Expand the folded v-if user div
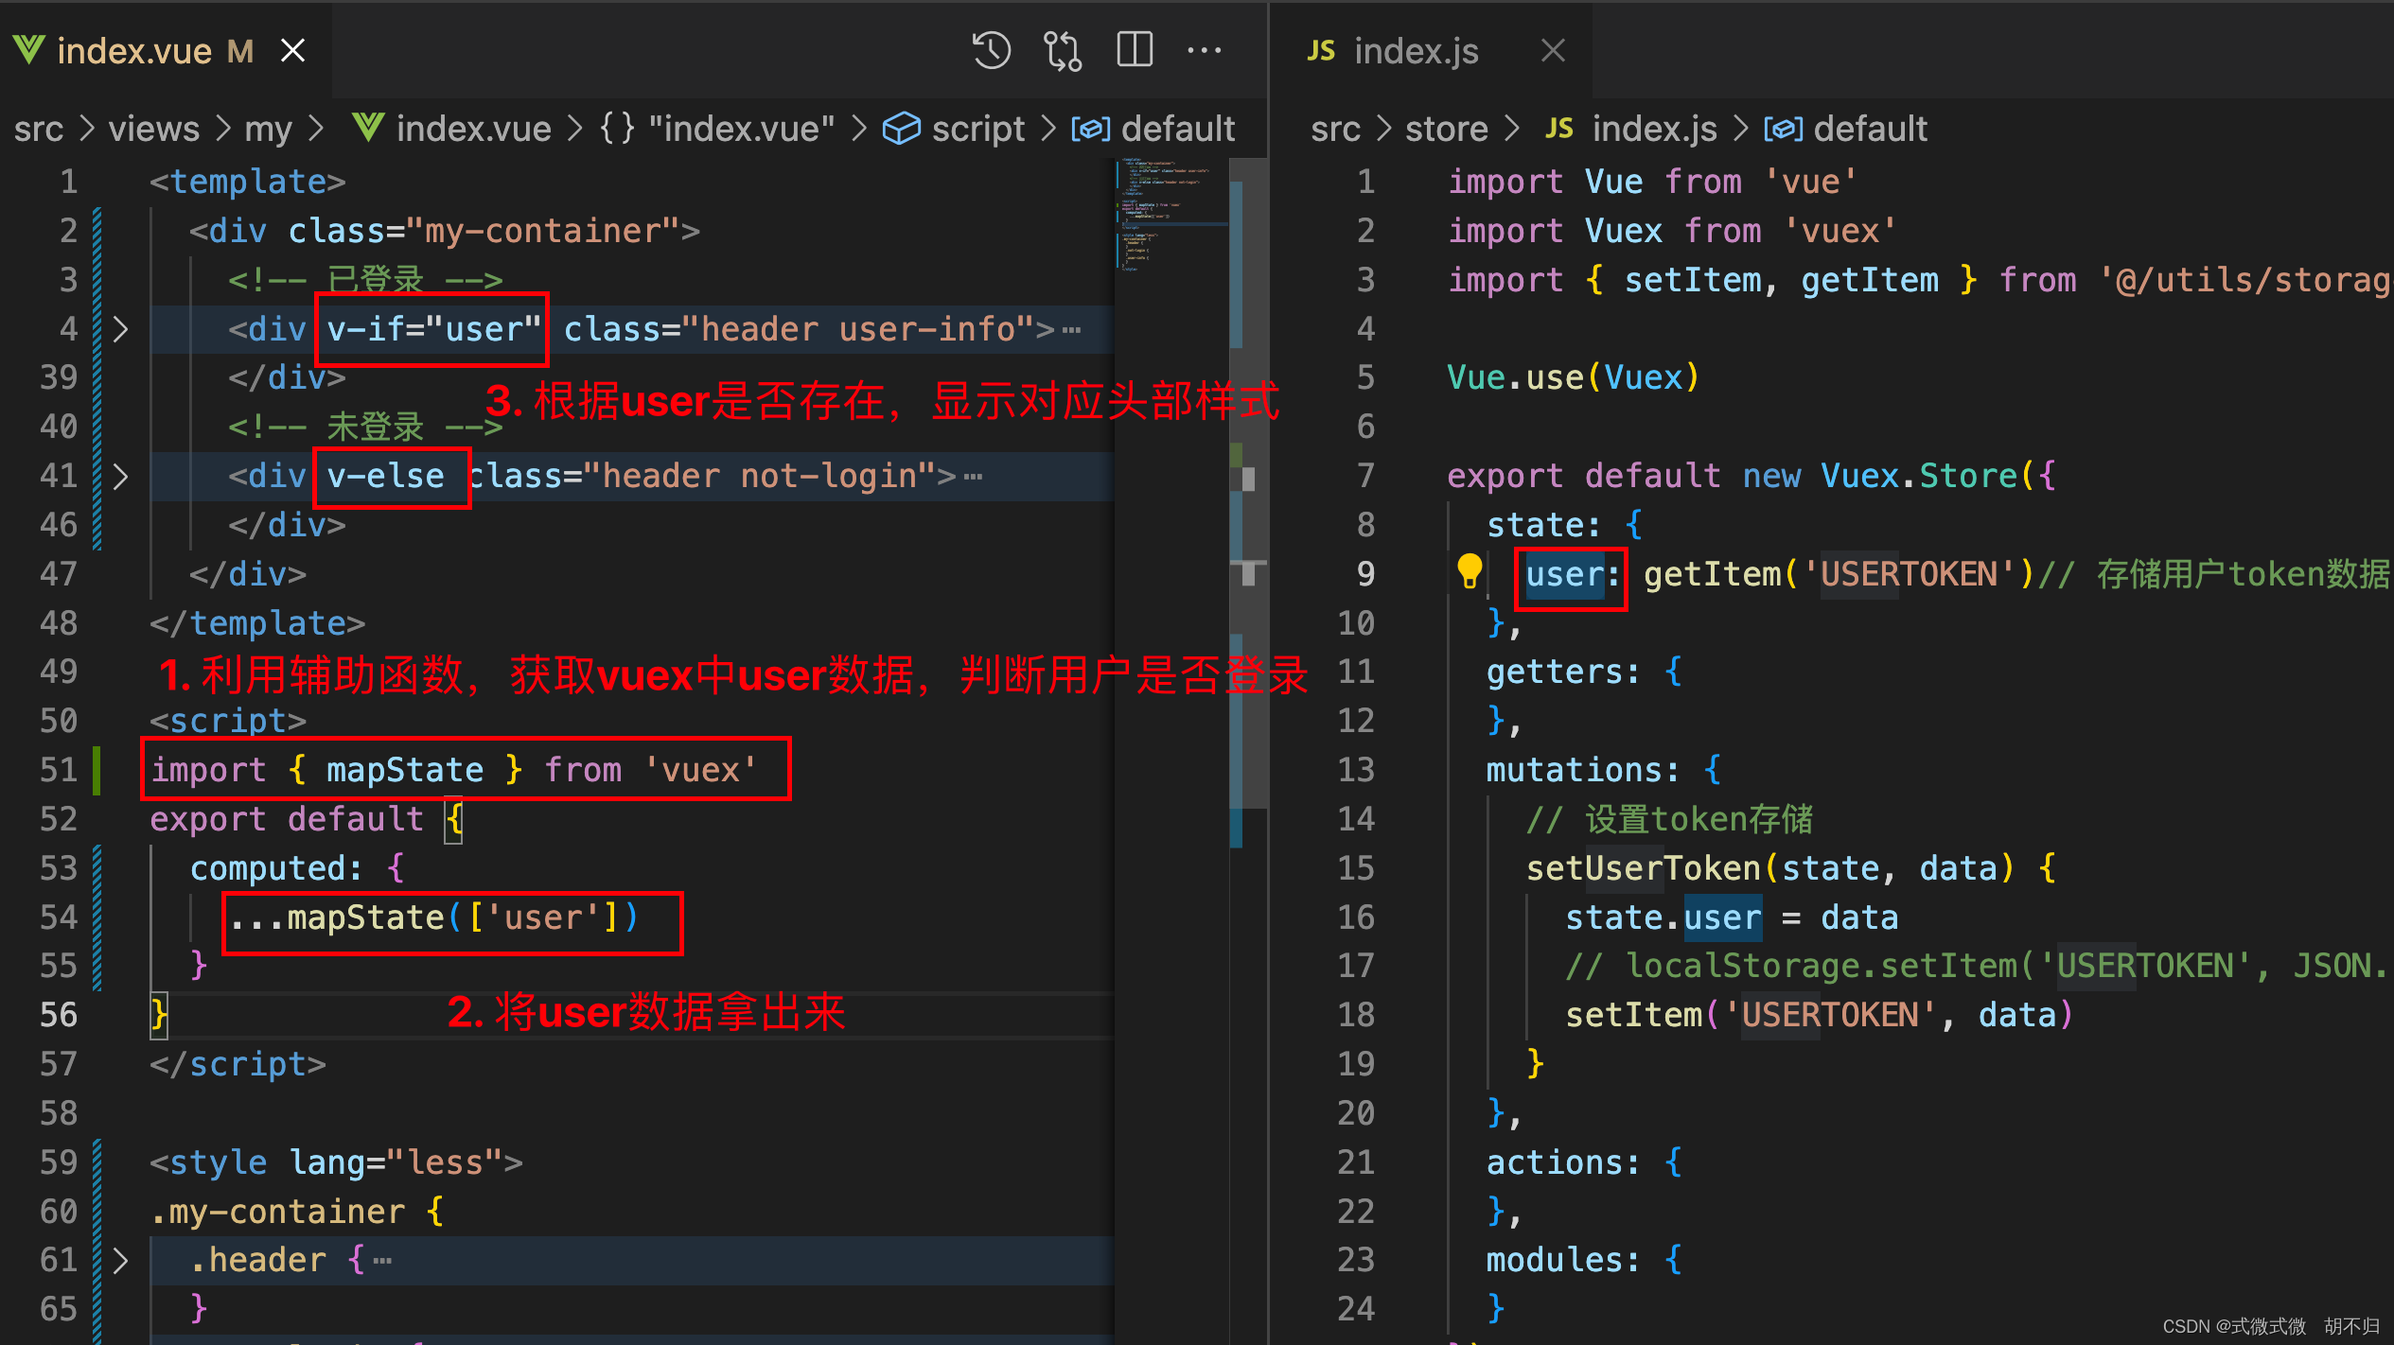The width and height of the screenshot is (2394, 1345). (120, 329)
